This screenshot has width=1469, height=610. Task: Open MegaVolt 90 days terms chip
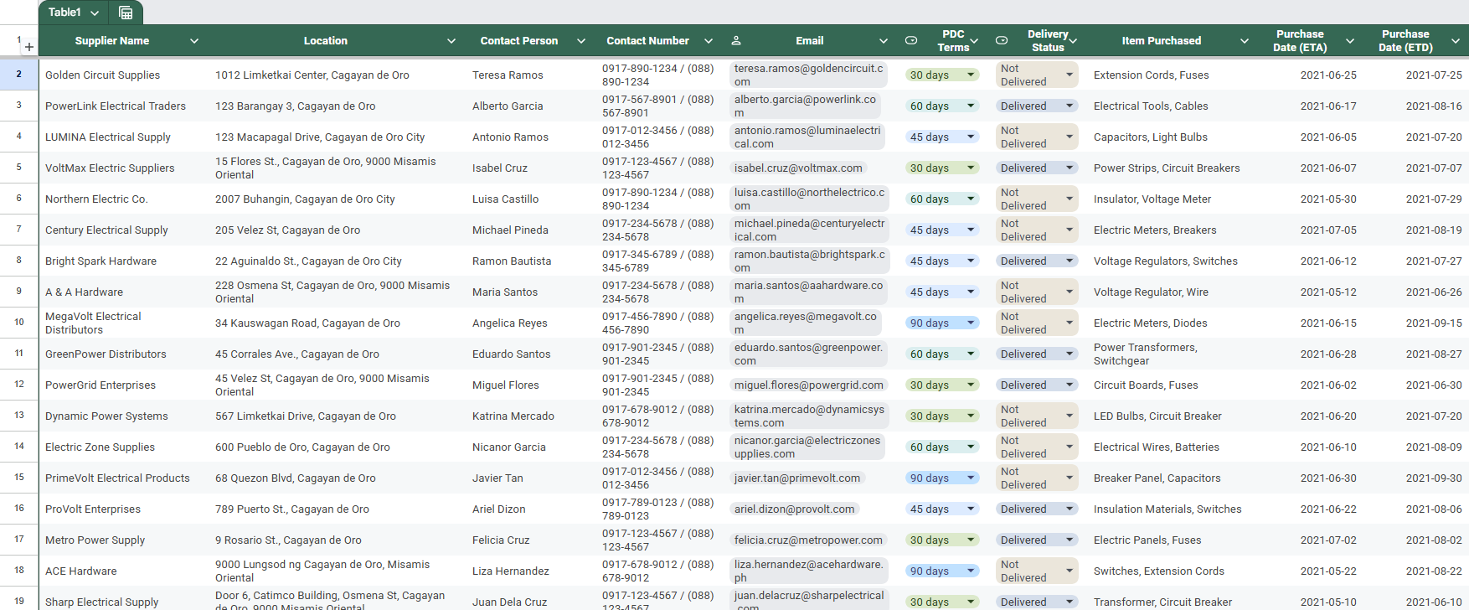pos(942,323)
